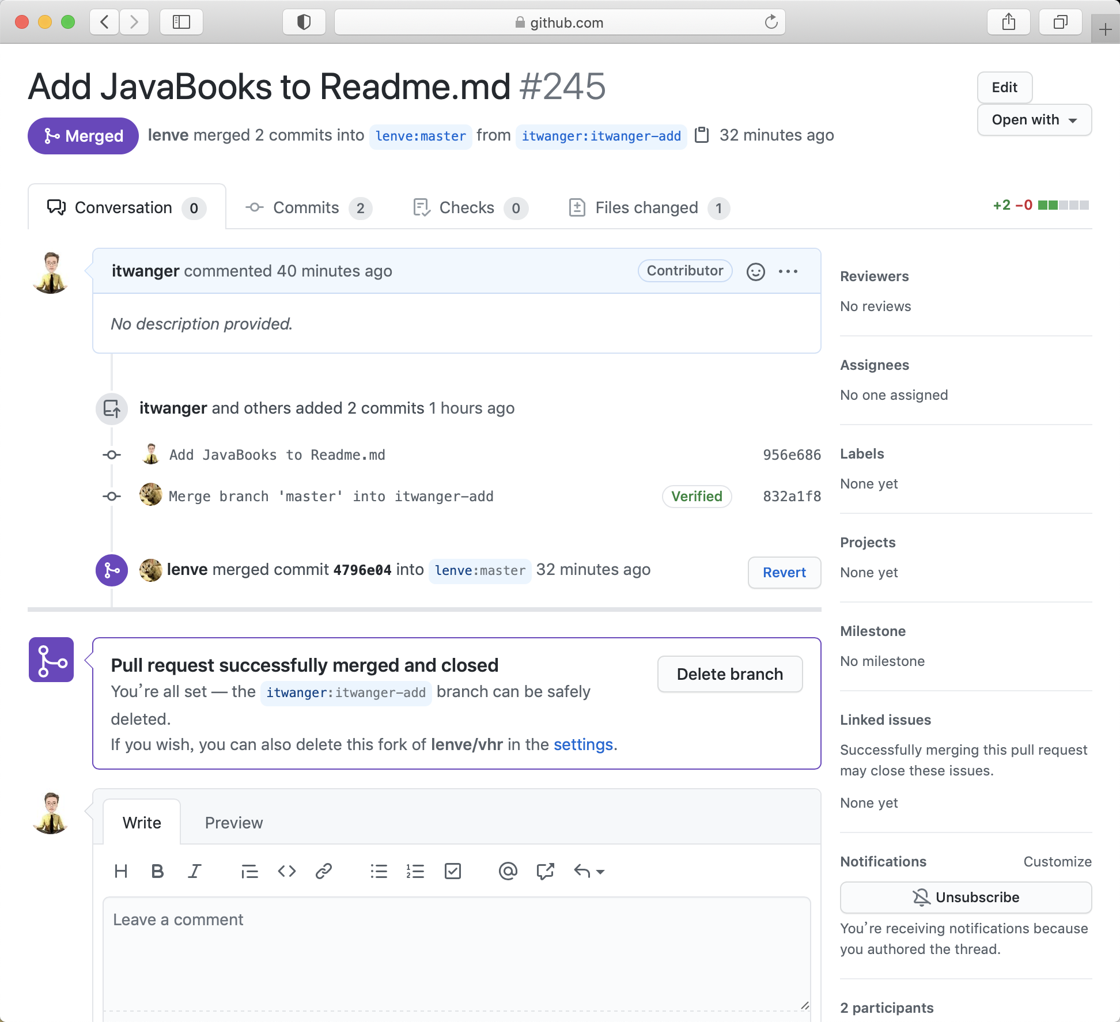
Task: Copy head branch name with clipboard icon
Action: point(702,135)
